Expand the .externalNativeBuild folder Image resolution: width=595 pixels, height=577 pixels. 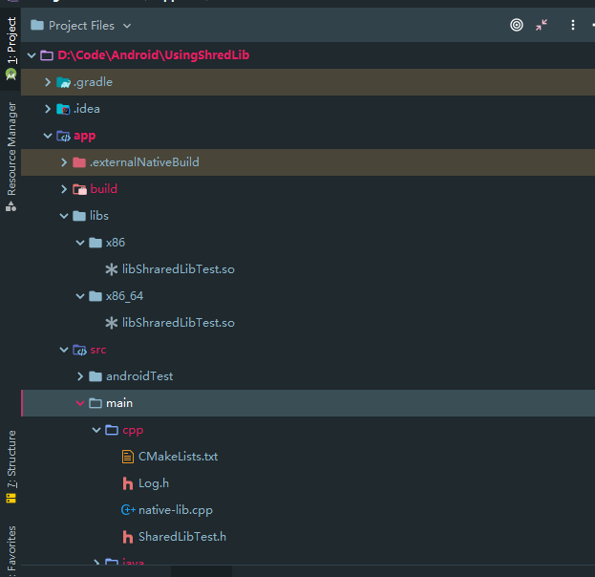(x=64, y=162)
